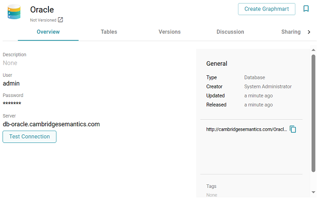Image resolution: width=318 pixels, height=198 pixels.
Task: Click the Create Graphmart button
Action: (267, 9)
